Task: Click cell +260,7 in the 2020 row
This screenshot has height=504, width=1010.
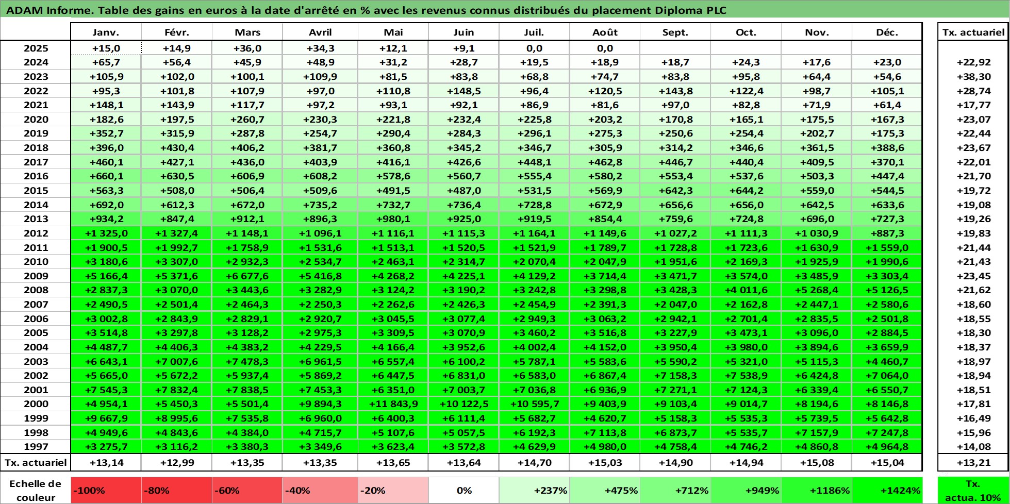Action: 247,120
